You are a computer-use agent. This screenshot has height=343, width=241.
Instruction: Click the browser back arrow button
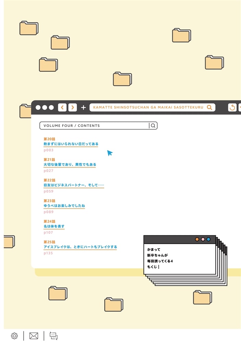(62, 107)
